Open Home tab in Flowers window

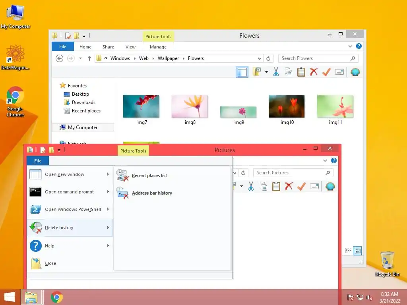coord(85,47)
